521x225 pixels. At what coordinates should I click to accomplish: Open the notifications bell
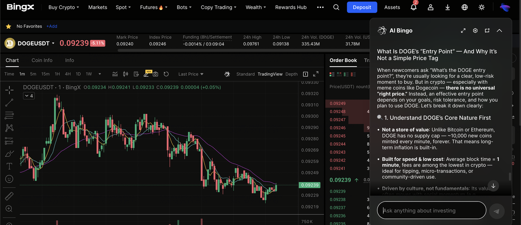(x=414, y=7)
